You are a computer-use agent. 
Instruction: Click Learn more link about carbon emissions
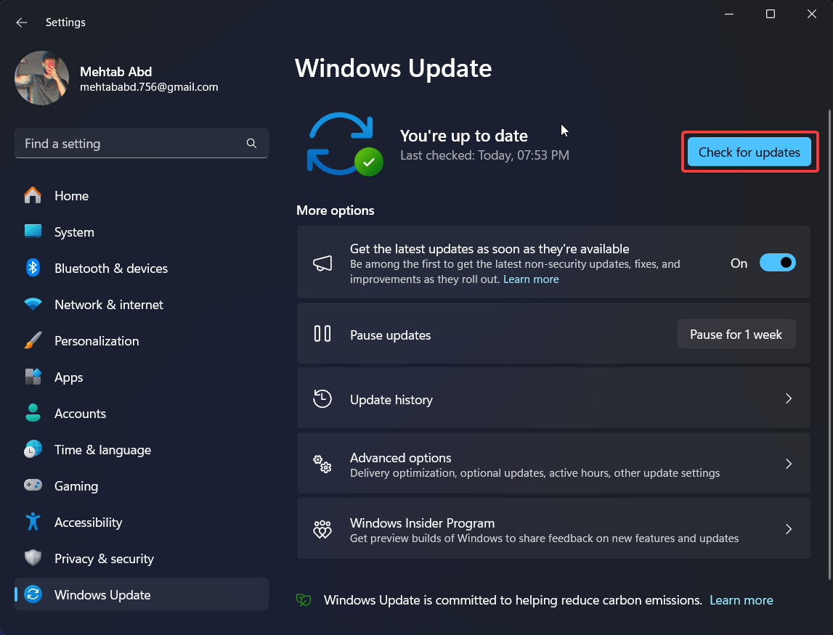tap(741, 600)
